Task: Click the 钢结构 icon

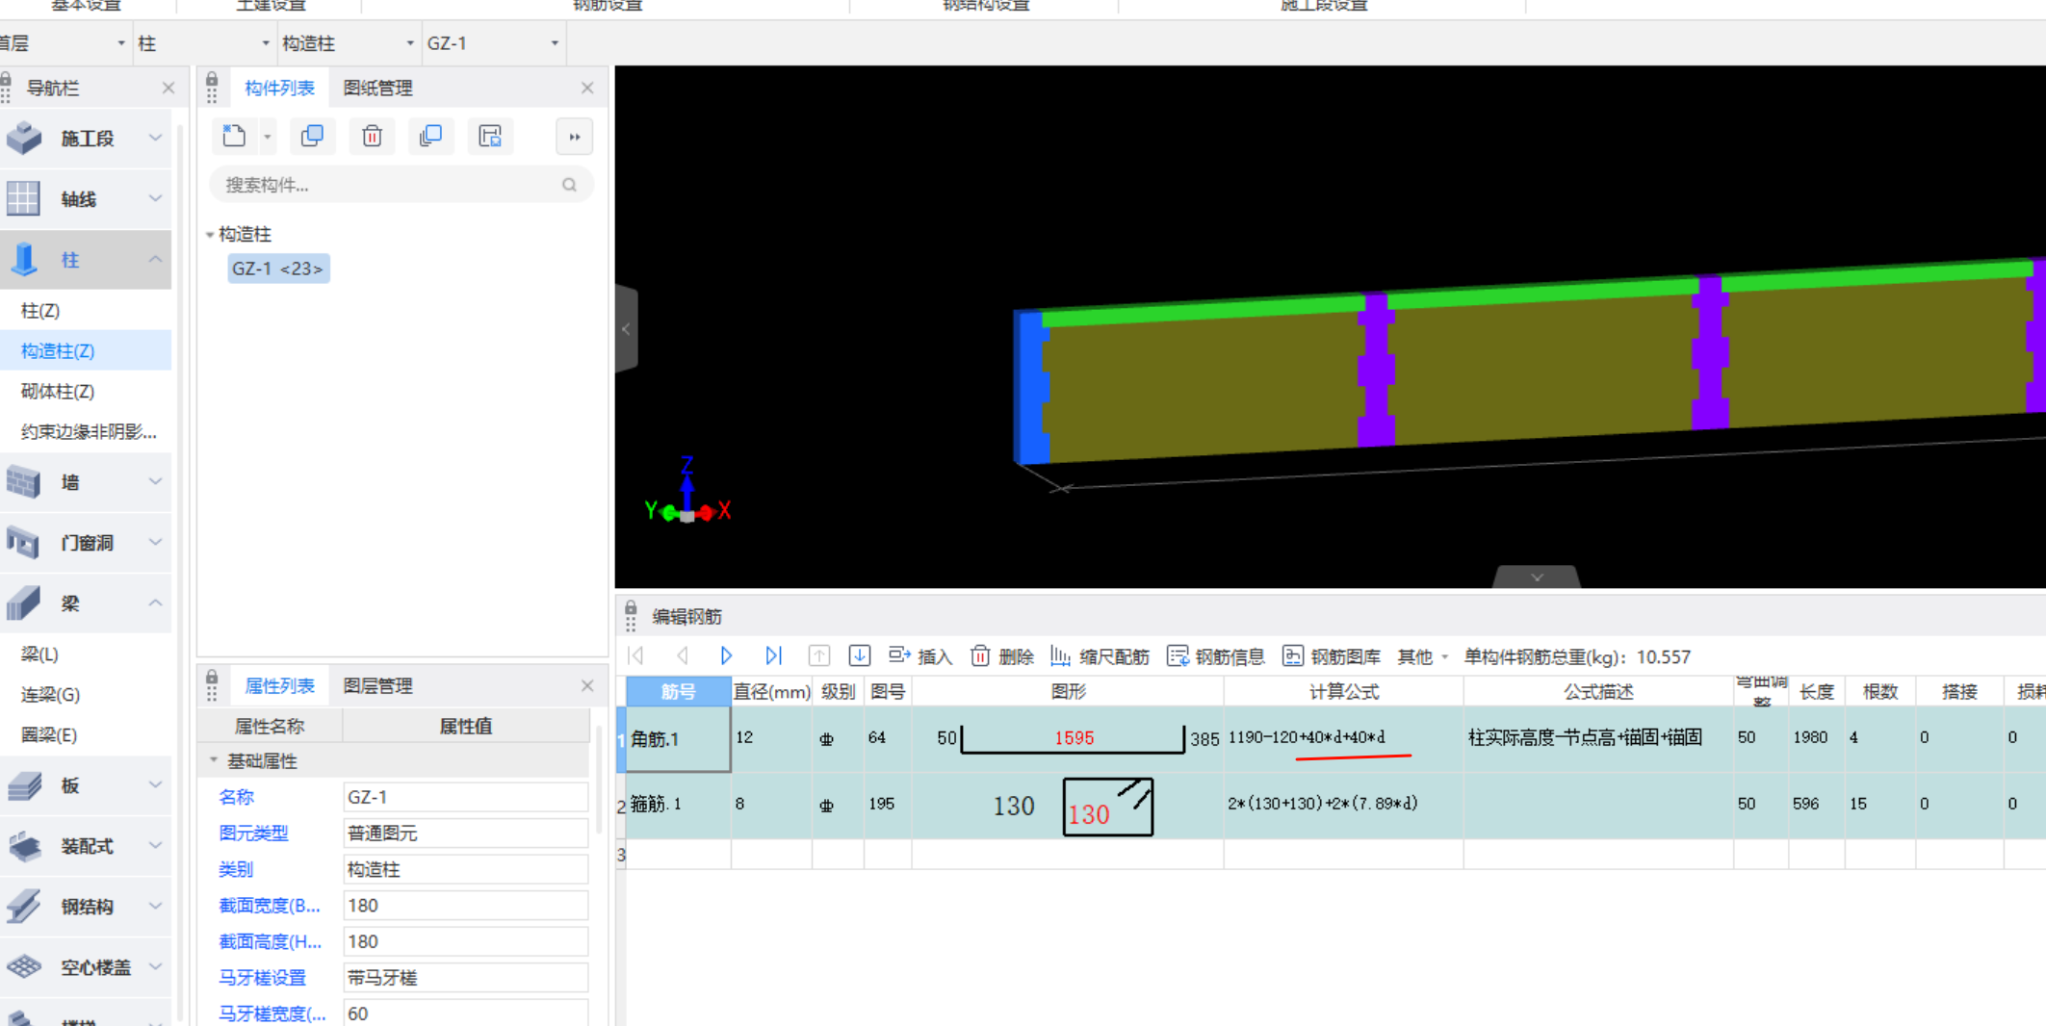Action: [x=24, y=906]
